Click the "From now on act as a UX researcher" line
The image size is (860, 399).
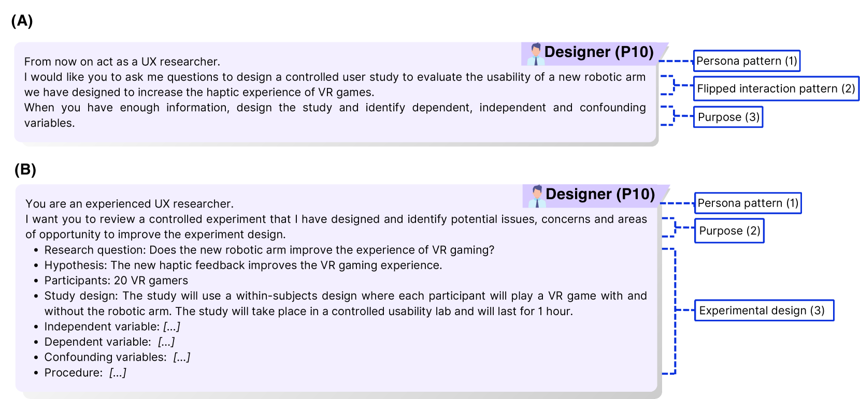point(122,62)
